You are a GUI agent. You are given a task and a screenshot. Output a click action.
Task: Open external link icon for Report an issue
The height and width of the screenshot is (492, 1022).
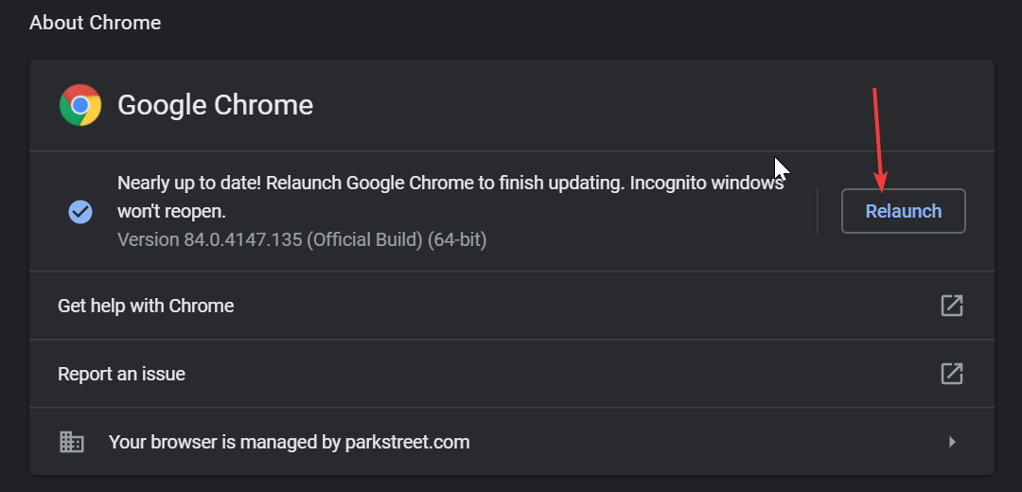click(x=952, y=374)
